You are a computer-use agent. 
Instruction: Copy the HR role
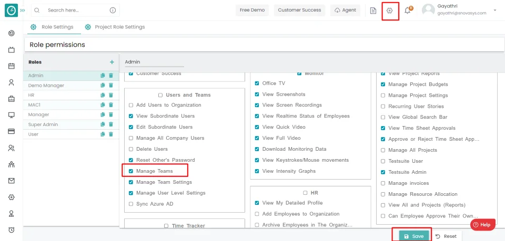[x=103, y=95]
